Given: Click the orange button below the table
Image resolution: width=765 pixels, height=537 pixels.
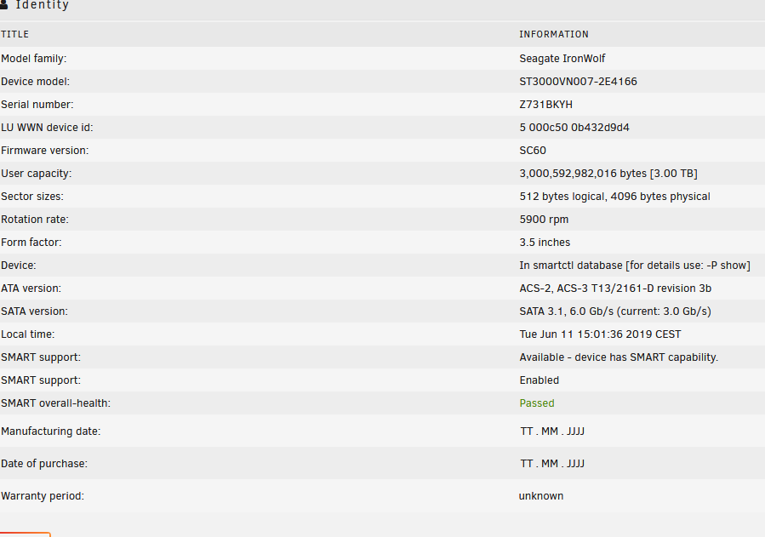Looking at the screenshot, I should point(25,534).
